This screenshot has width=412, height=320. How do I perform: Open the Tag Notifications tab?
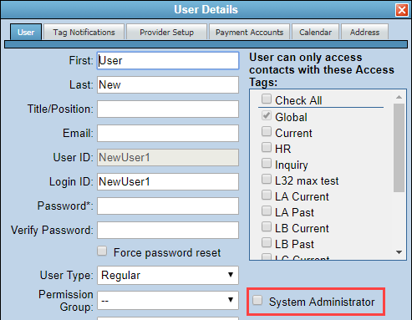click(x=84, y=33)
